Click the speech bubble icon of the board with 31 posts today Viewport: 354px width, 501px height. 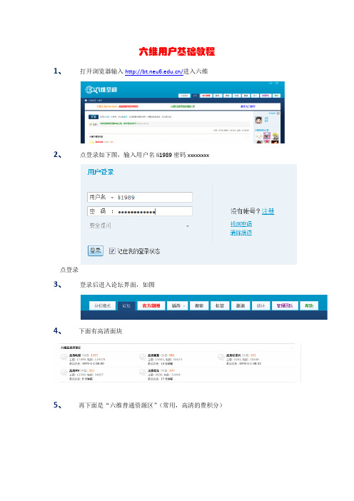pos(64,372)
